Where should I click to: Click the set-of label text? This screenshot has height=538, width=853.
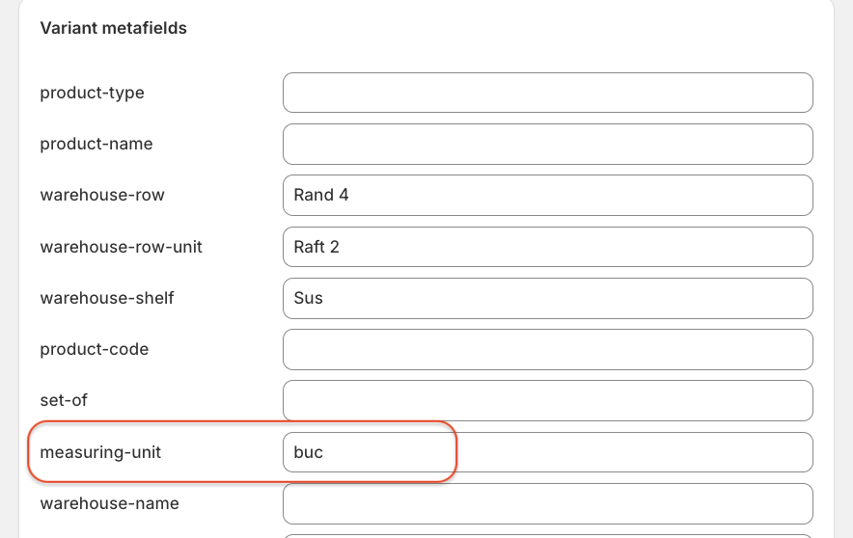click(64, 400)
